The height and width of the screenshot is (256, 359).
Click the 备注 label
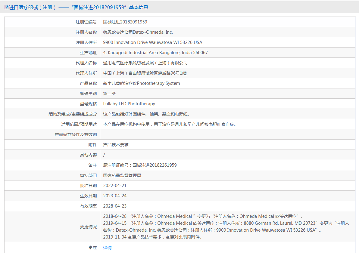coord(92,165)
